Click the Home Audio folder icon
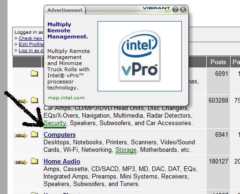 point(34,161)
